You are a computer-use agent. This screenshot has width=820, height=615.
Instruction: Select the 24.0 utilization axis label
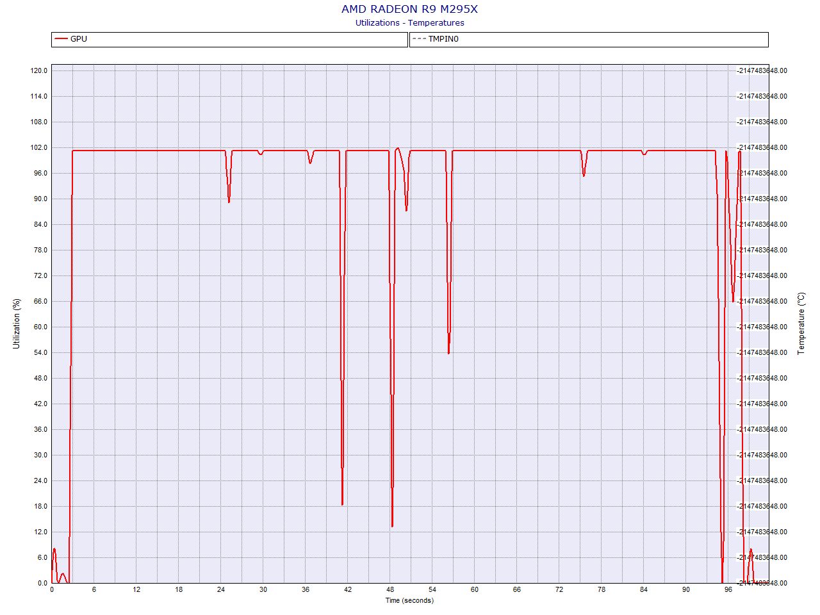pos(41,480)
